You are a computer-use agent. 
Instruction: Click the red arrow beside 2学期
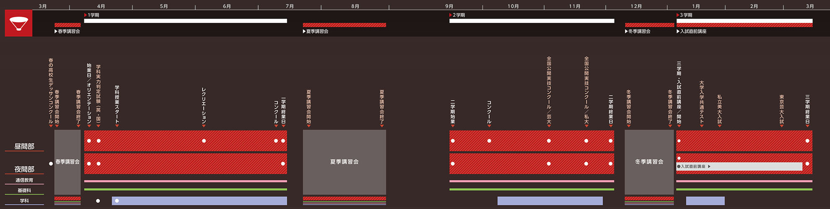click(451, 15)
